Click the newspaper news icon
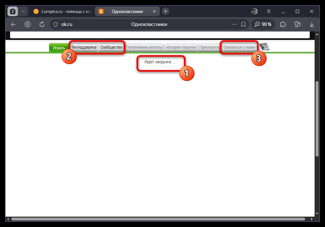This screenshot has height=227, width=325. pos(265,46)
